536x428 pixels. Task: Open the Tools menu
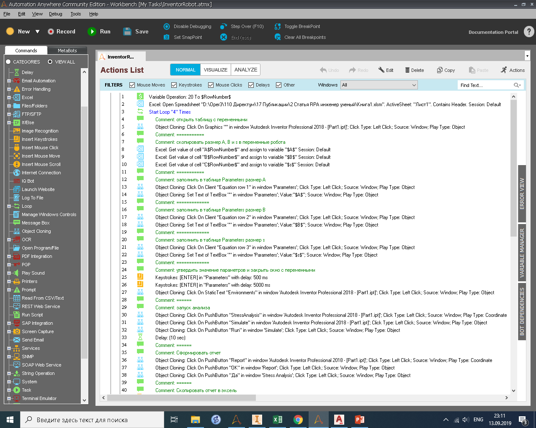click(76, 14)
